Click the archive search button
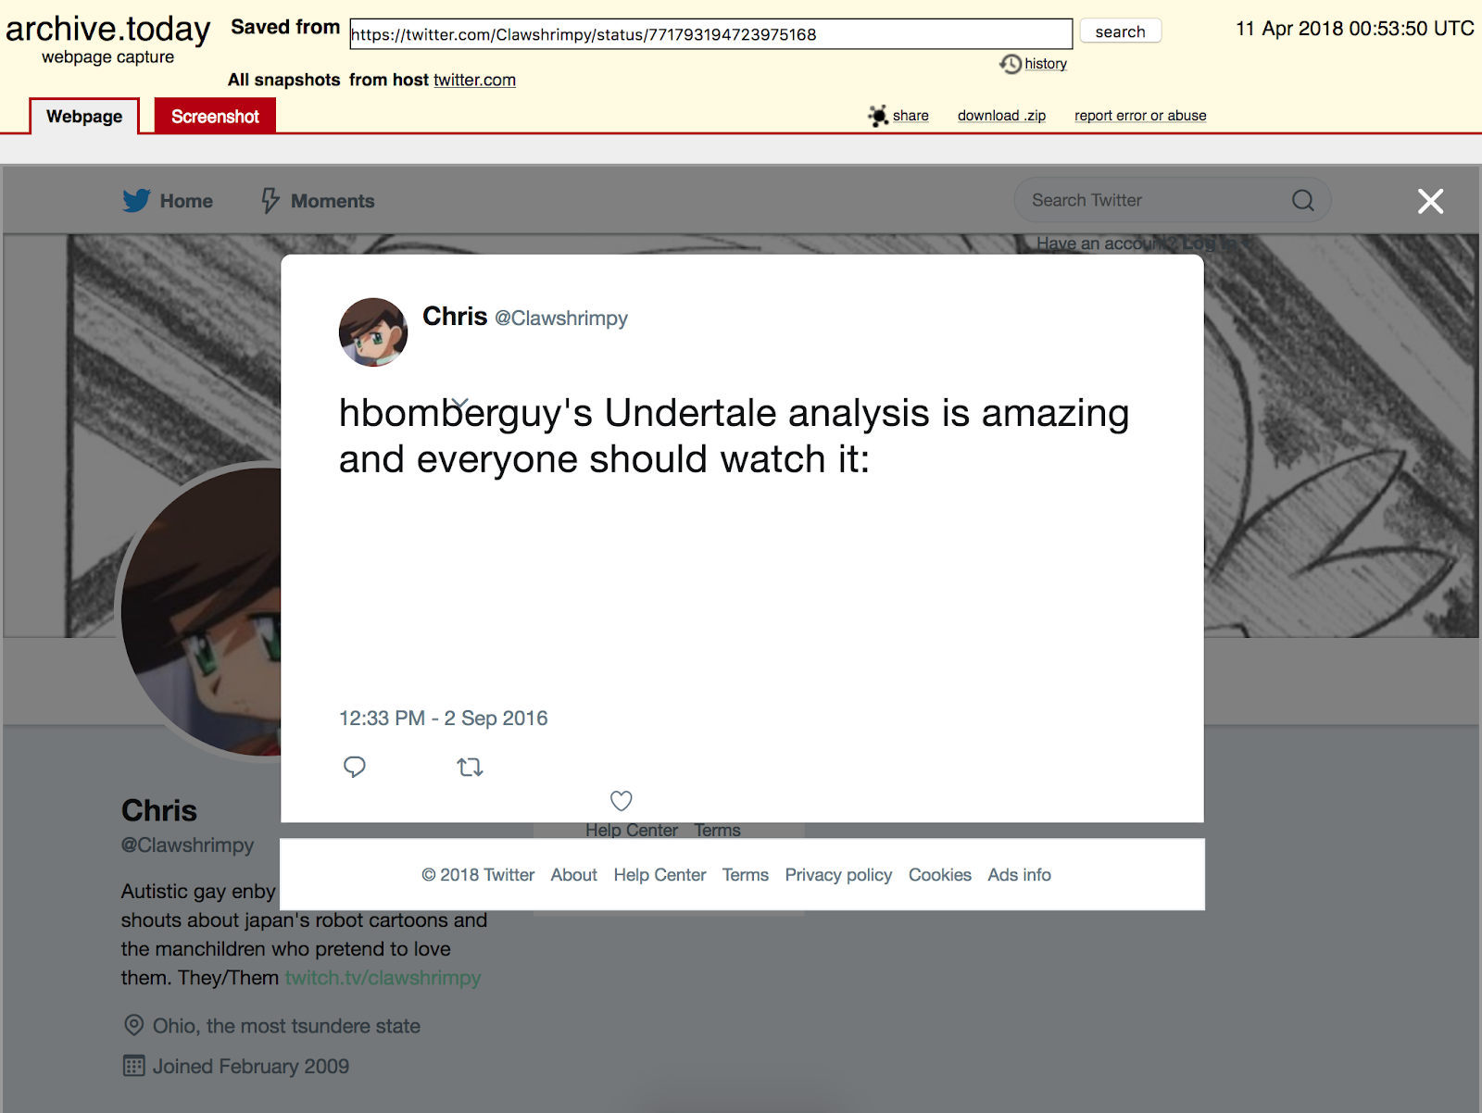Viewport: 1482px width, 1113px height. pyautogui.click(x=1121, y=31)
